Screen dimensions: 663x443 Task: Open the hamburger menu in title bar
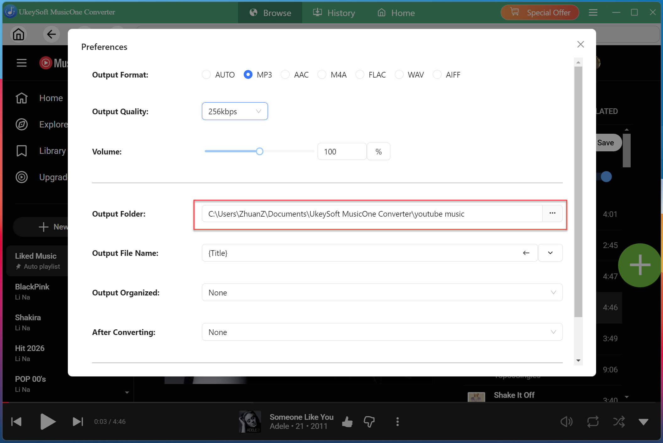593,13
